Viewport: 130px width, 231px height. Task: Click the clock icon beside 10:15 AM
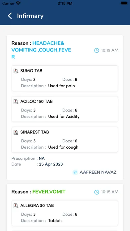click(x=97, y=192)
